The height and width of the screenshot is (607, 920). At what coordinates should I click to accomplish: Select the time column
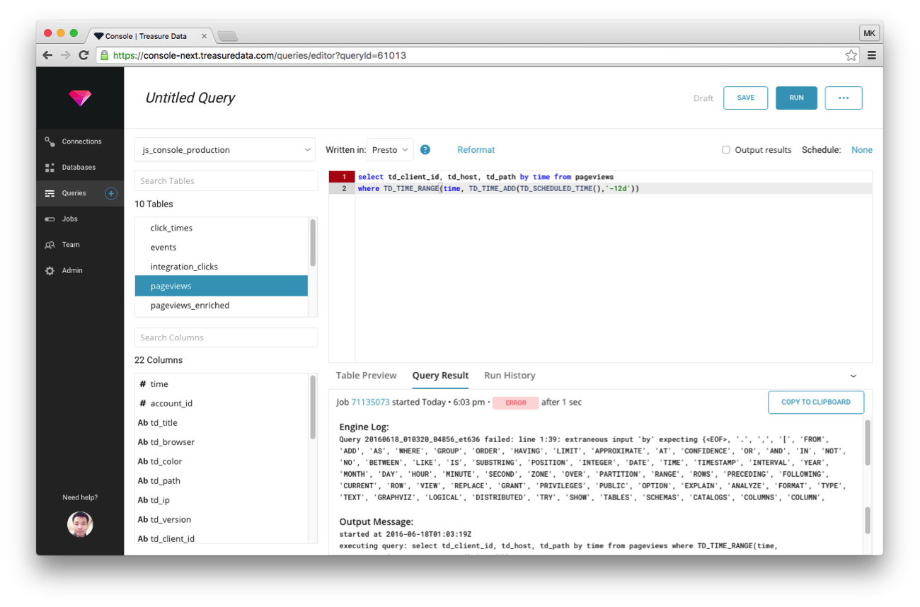pyautogui.click(x=221, y=384)
